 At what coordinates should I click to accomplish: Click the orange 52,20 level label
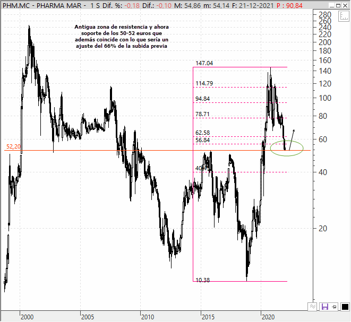[x=13, y=146]
